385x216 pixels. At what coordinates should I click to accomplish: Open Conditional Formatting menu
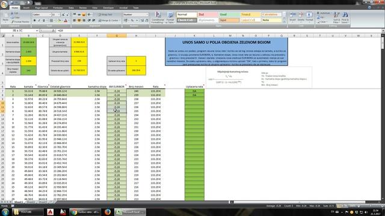(x=158, y=17)
